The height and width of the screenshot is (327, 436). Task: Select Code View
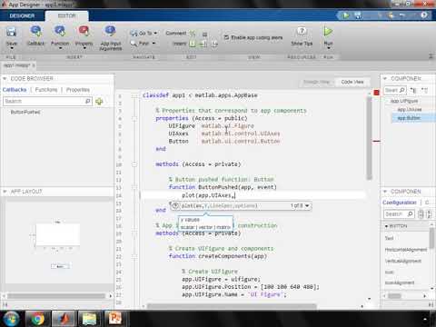click(x=352, y=82)
